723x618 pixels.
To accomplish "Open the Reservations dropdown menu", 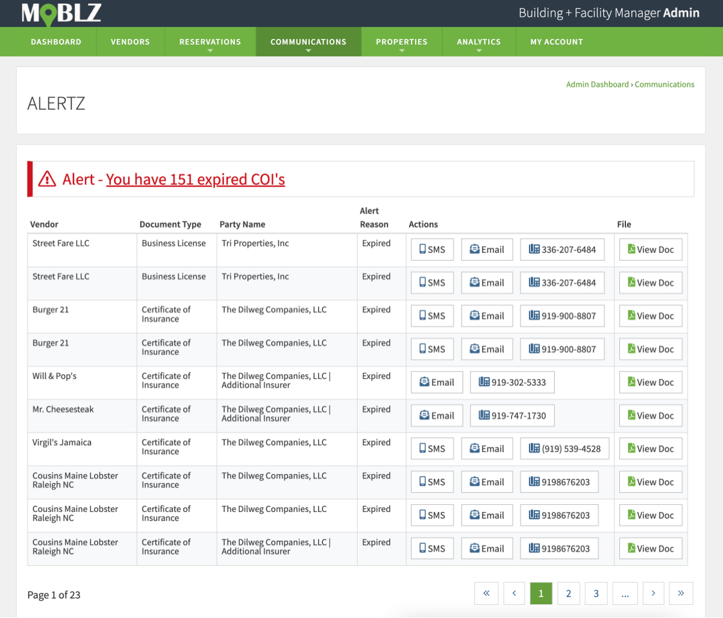I will pos(210,42).
